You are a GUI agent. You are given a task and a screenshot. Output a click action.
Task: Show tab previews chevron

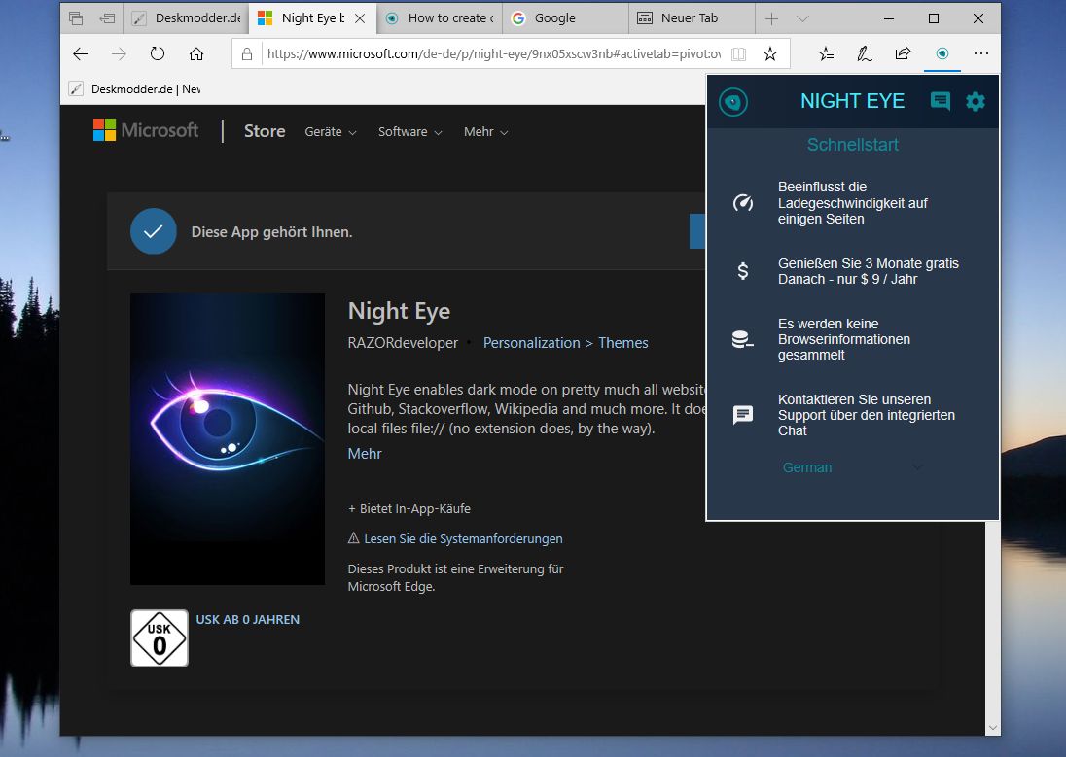pos(802,19)
